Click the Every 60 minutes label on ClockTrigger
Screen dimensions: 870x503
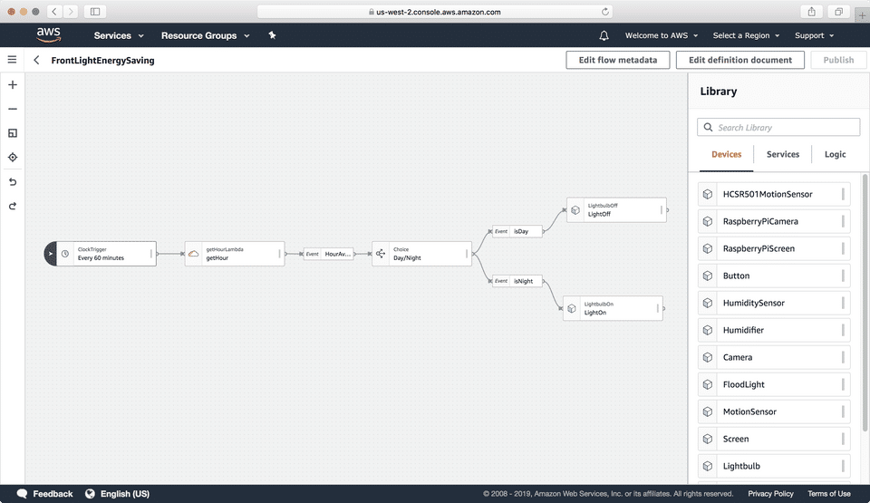(x=101, y=258)
